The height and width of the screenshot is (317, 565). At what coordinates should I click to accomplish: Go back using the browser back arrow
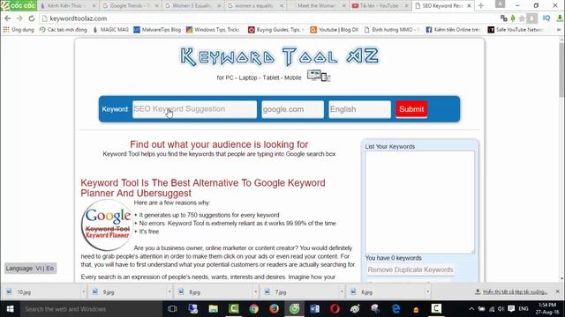[8, 18]
